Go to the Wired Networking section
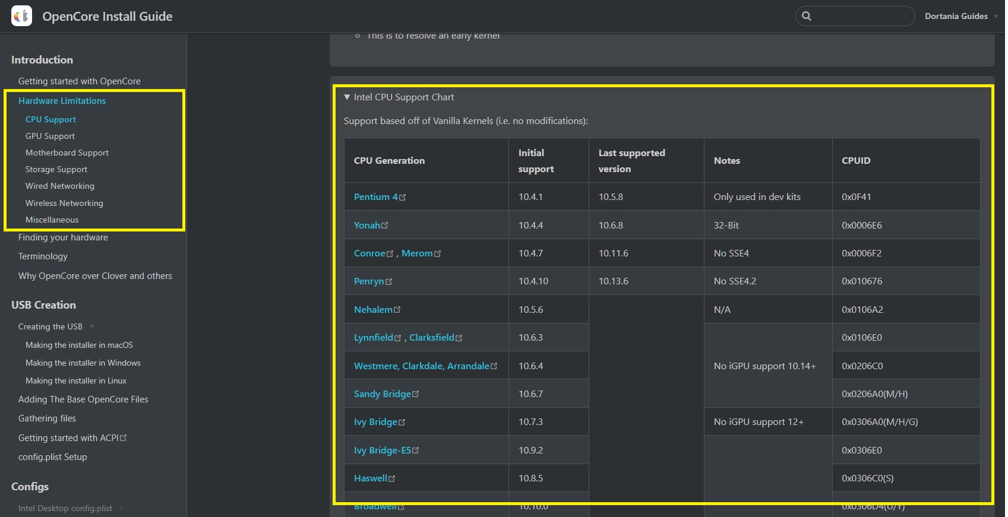The width and height of the screenshot is (1008, 517). [60, 186]
